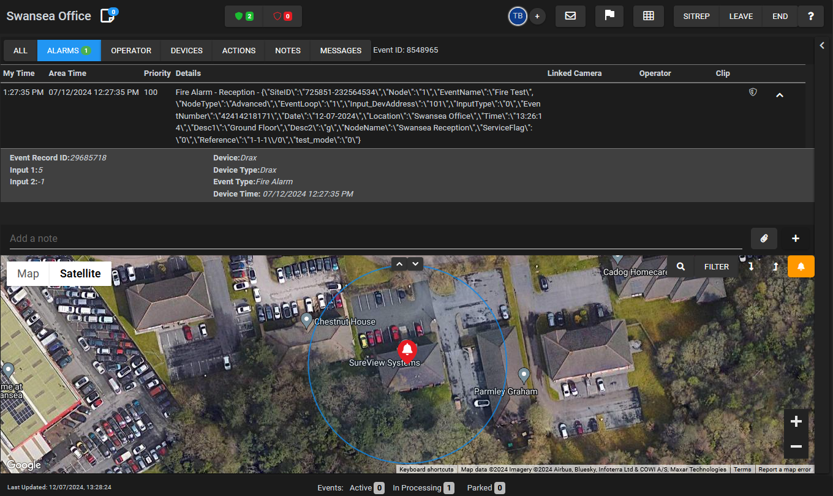Click the END button
Screen dimensions: 833x496
780,17
